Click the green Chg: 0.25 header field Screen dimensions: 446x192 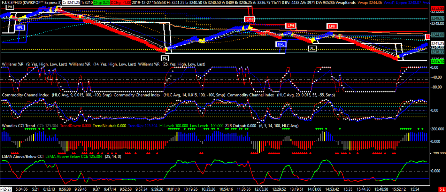(102, 2)
